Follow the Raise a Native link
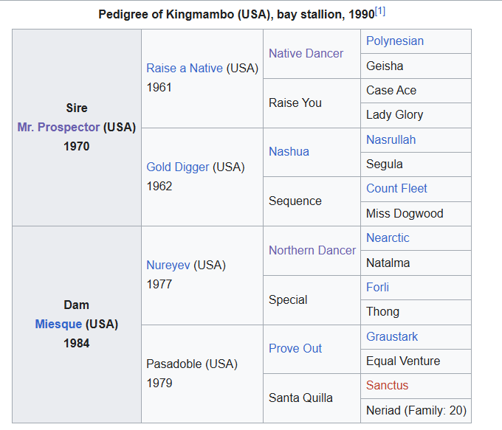This screenshot has width=502, height=430. 185,68
